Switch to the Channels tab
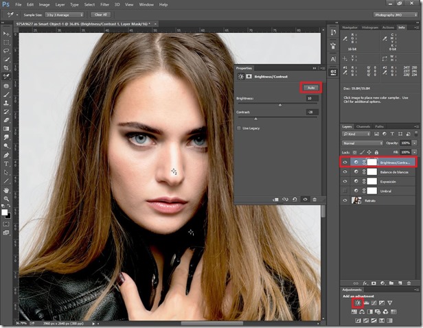The width and height of the screenshot is (423, 328). tap(363, 126)
